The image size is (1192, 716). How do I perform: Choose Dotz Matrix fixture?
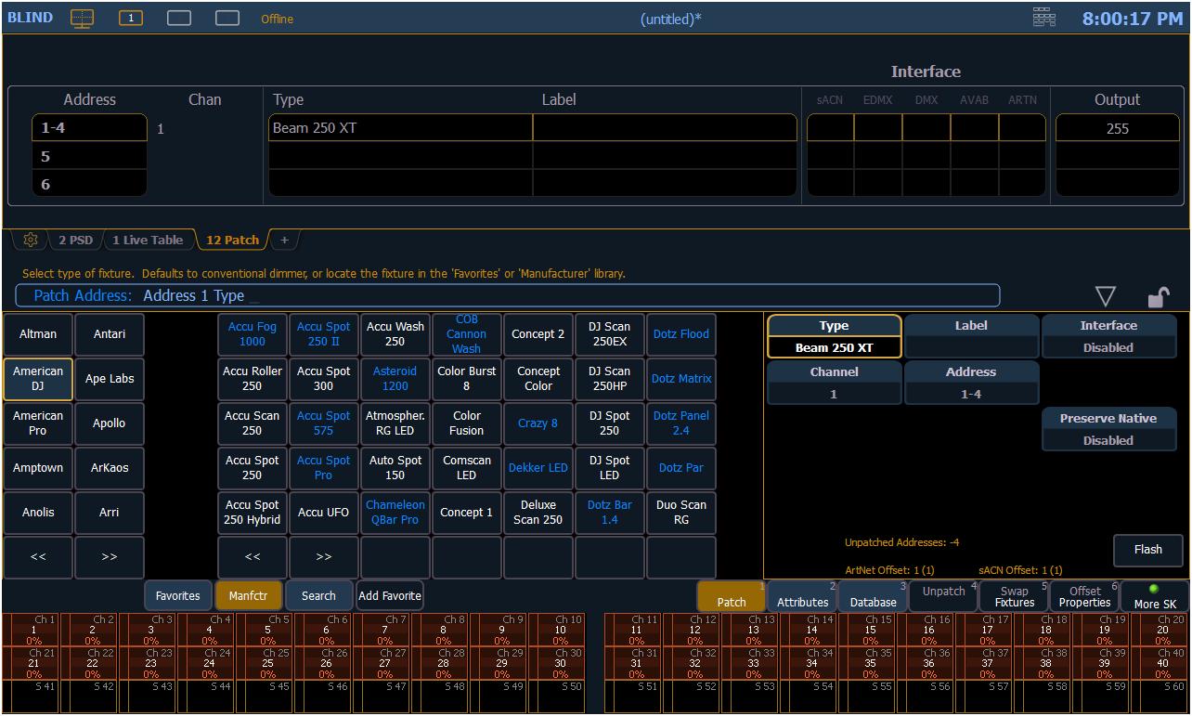tap(681, 379)
